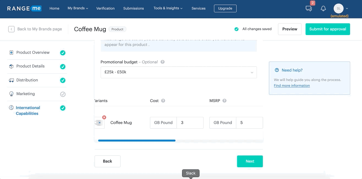Click the emulated label under avatar
This screenshot has width=362, height=179.
coord(339,16)
